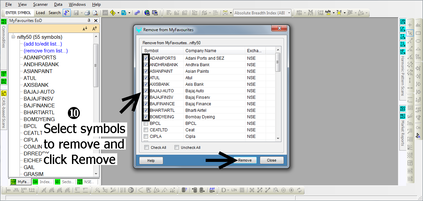Uncheck the AXISBANK checkbox
Screen dimensions: 423x201
point(146,84)
